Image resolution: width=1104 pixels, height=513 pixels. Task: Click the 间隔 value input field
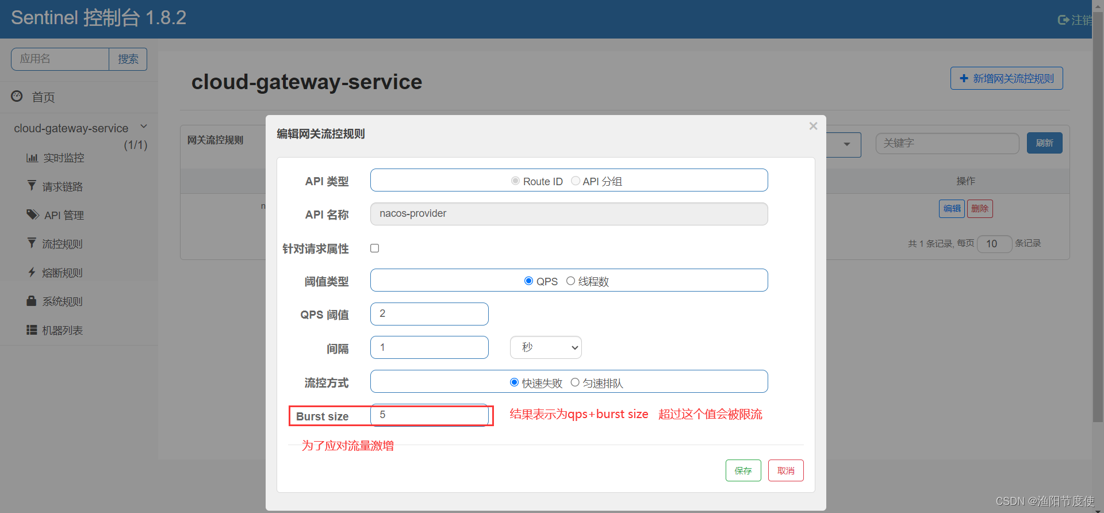[x=430, y=347]
